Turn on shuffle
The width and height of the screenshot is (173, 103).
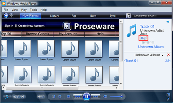coord(54,97)
